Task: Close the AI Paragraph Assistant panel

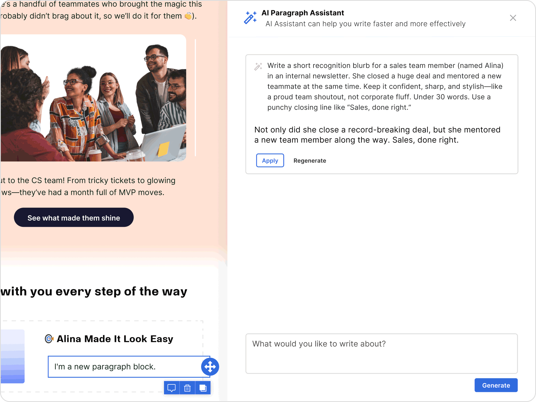Action: (513, 18)
